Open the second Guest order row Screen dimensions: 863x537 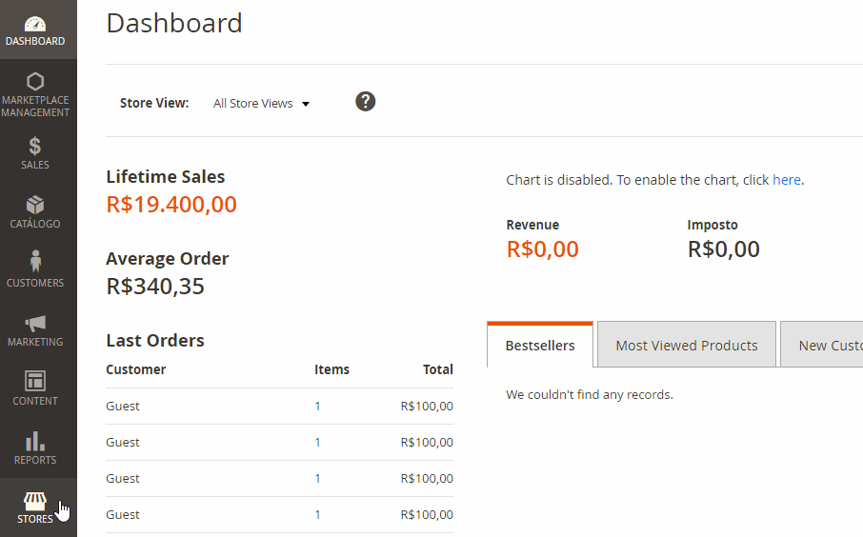click(280, 443)
